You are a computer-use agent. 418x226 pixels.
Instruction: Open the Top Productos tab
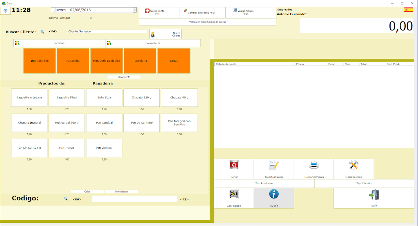pos(264,184)
